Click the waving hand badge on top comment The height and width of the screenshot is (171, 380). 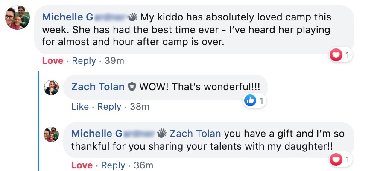[x=133, y=17]
